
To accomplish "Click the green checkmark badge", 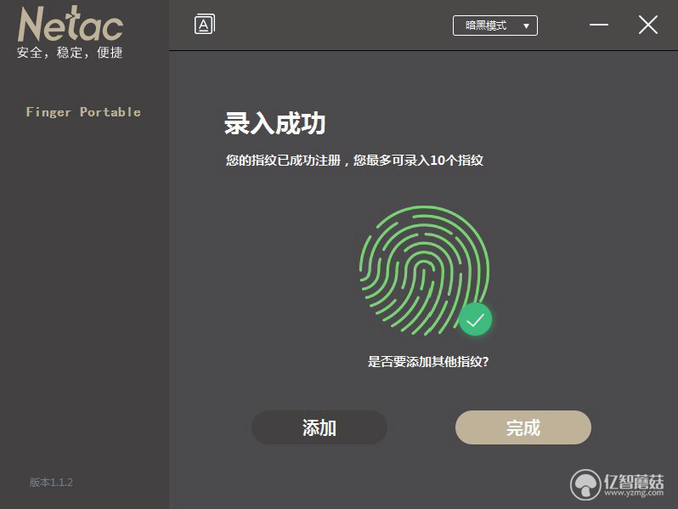I will [475, 320].
